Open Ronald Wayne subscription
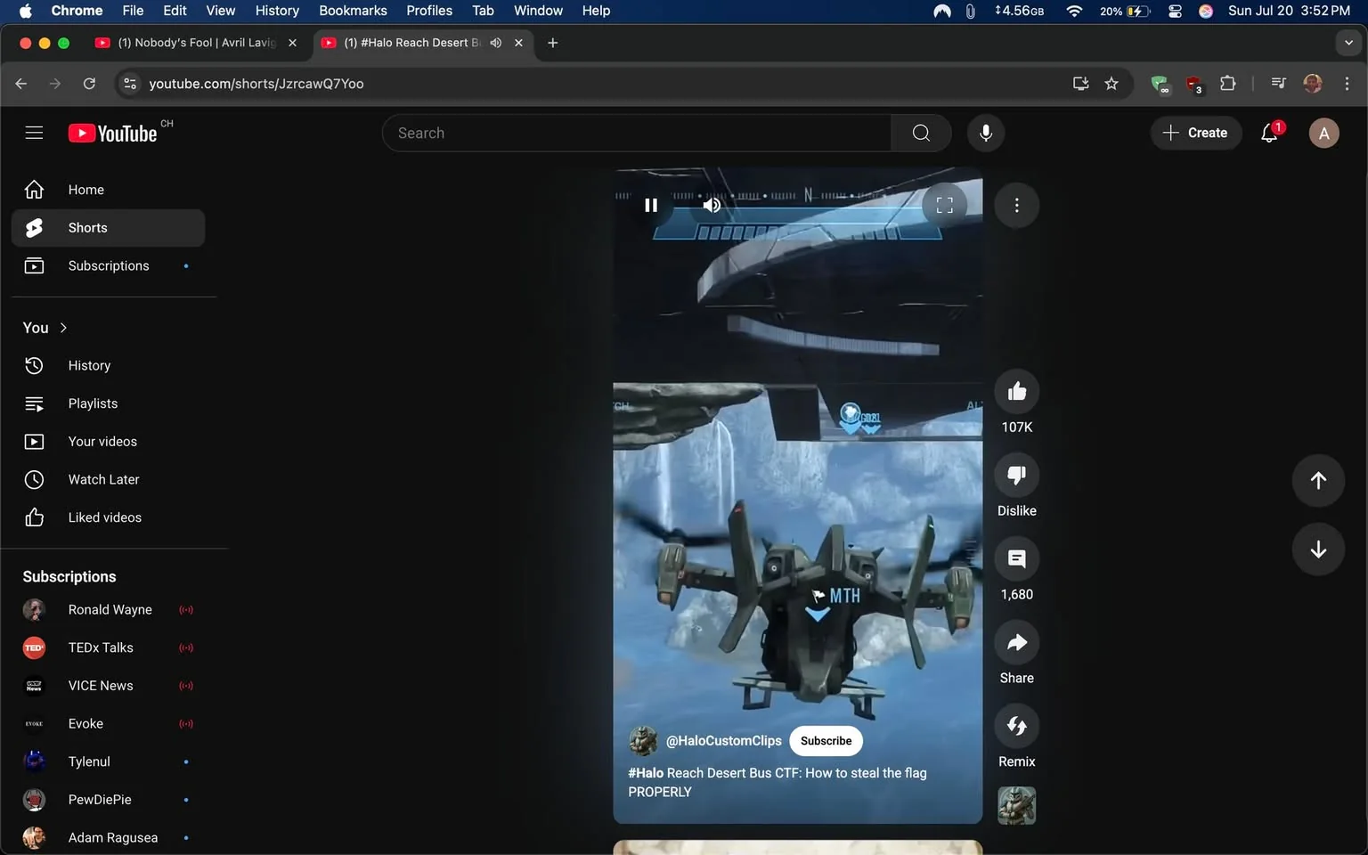Viewport: 1368px width, 855px height. pos(108,610)
